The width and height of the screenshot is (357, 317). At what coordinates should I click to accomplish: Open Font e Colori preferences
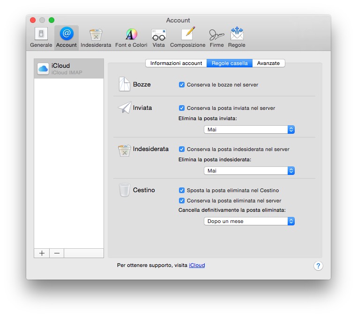(131, 37)
